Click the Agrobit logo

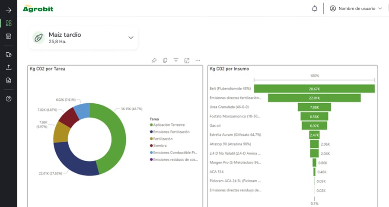point(38,9)
